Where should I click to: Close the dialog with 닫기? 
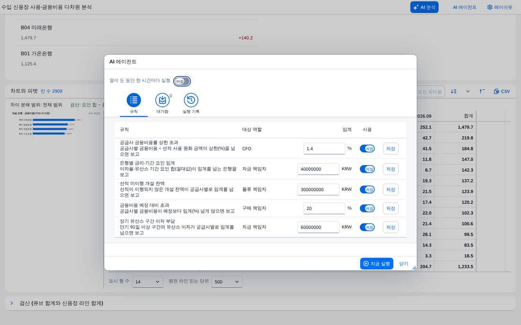[404, 264]
